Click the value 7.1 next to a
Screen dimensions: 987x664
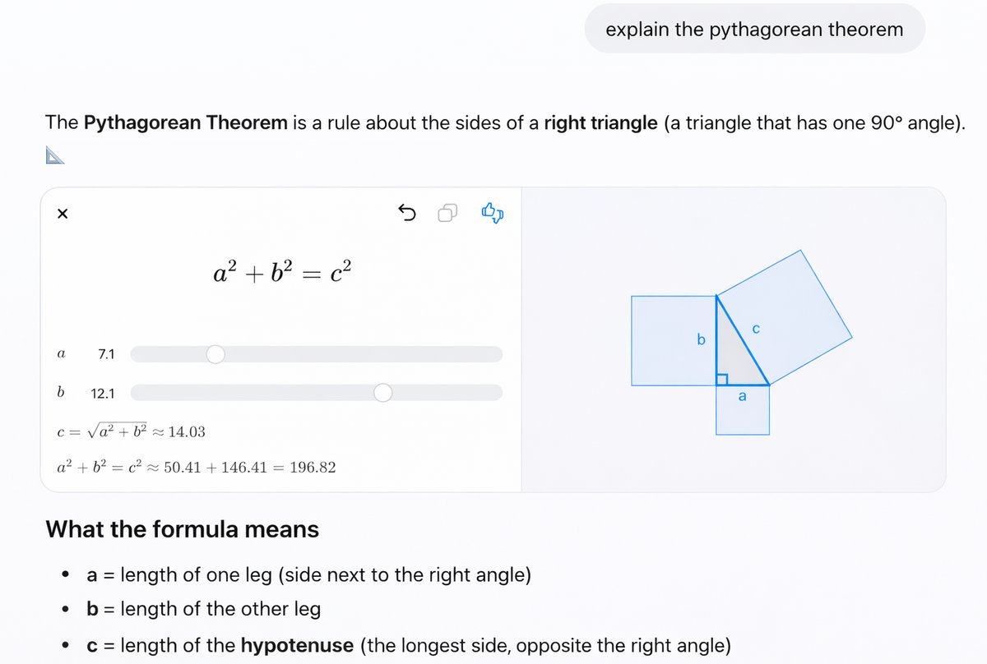tap(108, 353)
